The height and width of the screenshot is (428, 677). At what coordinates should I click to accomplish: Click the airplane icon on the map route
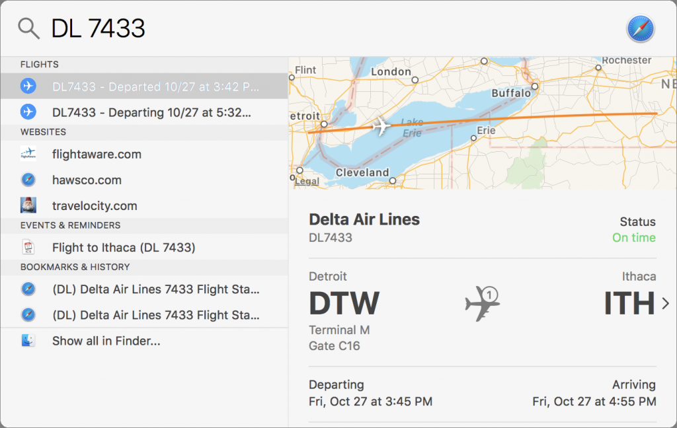pos(381,126)
